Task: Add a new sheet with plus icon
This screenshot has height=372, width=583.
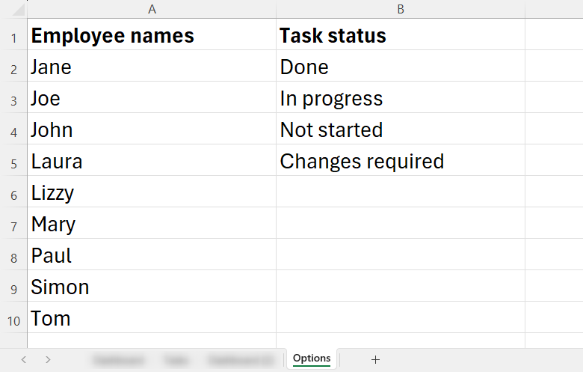Action: coord(375,360)
